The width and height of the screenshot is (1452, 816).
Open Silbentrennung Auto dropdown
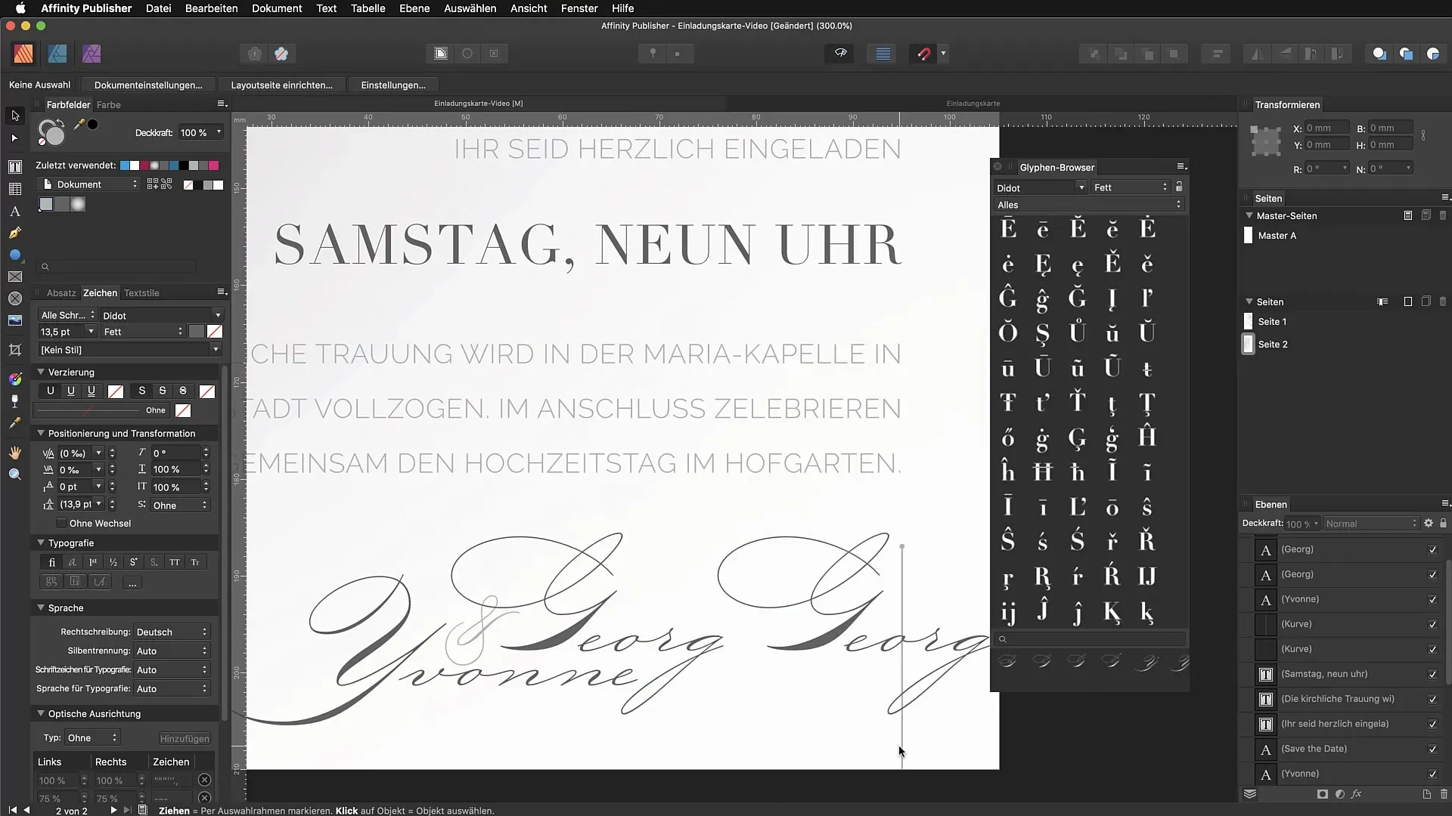[172, 651]
